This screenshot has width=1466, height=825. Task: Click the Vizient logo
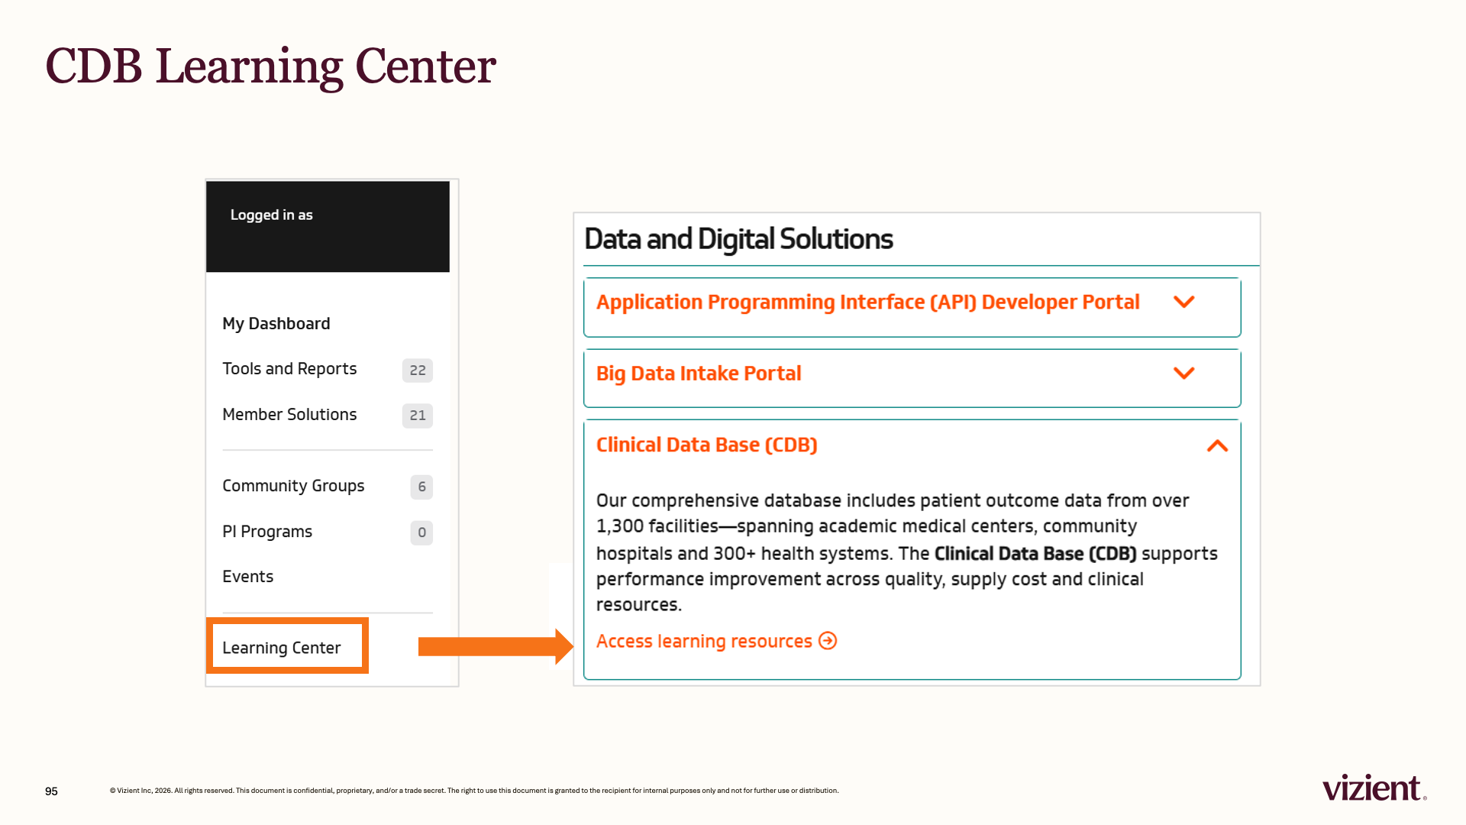coord(1374,788)
